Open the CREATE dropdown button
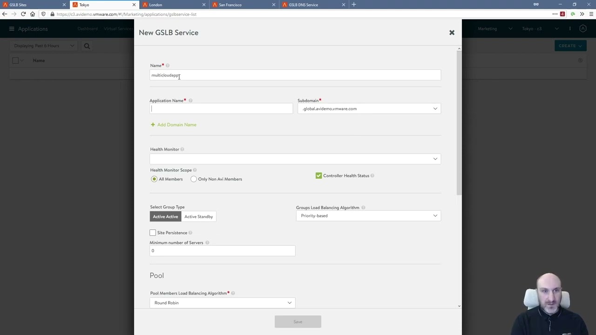This screenshot has width=596, height=335. (x=570, y=46)
